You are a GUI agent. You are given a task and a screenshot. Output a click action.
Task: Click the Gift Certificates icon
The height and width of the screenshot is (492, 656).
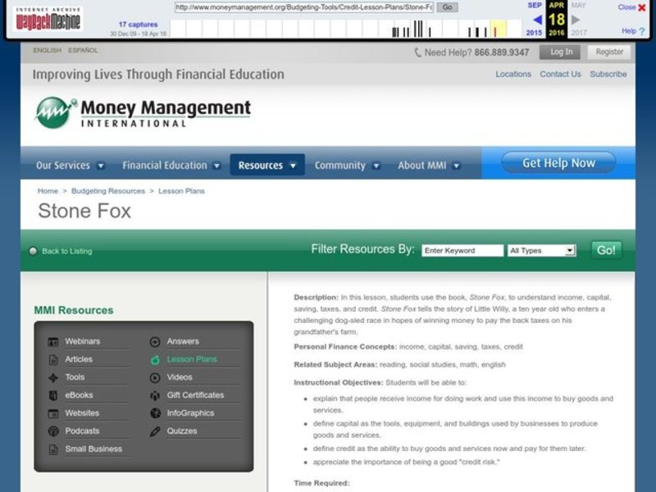tap(155, 396)
